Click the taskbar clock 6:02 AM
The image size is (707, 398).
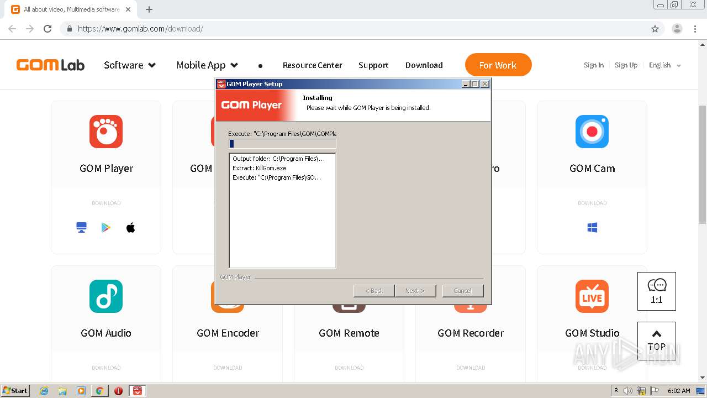pyautogui.click(x=679, y=391)
